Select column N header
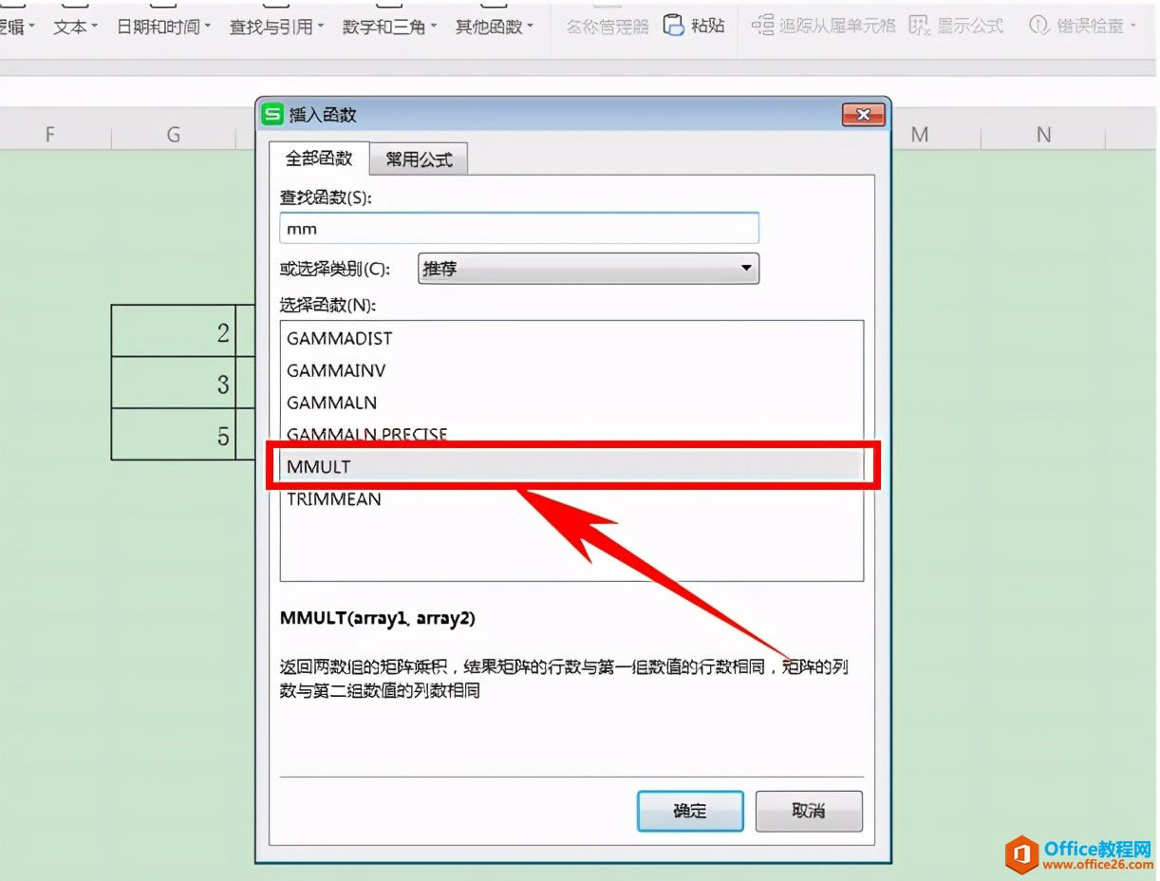 1043,135
